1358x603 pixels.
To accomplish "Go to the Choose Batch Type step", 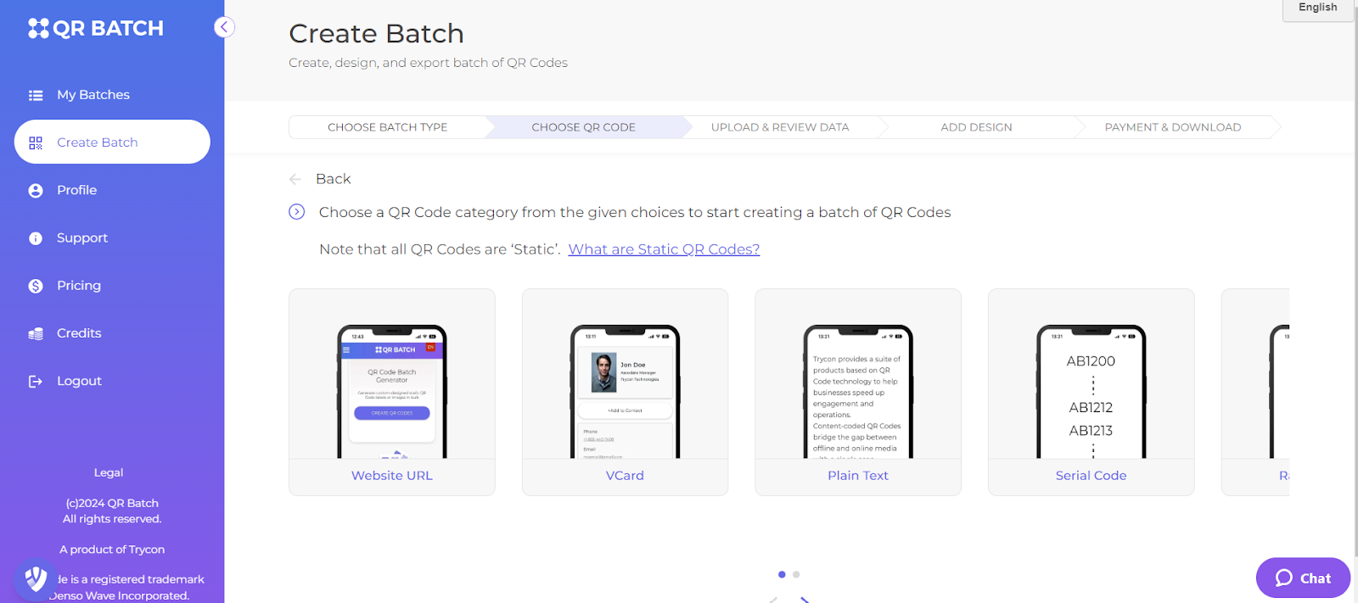I will [387, 127].
